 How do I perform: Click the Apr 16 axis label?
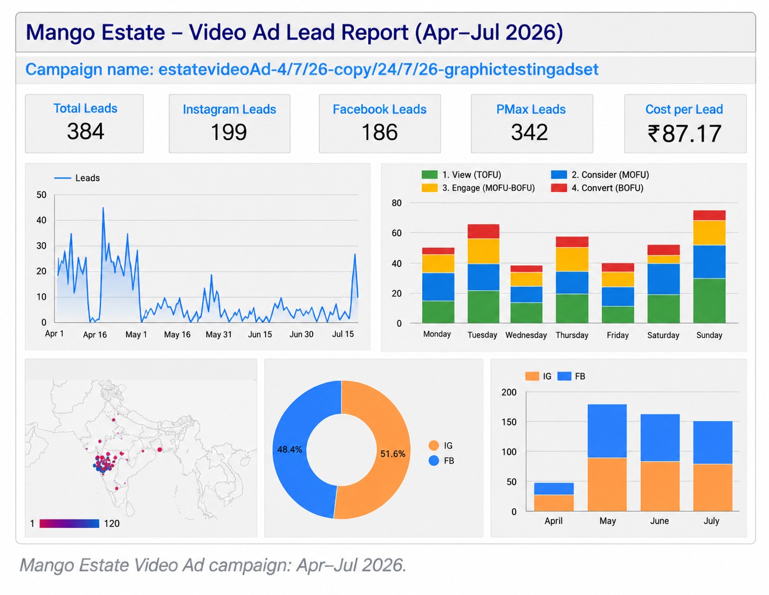95,334
